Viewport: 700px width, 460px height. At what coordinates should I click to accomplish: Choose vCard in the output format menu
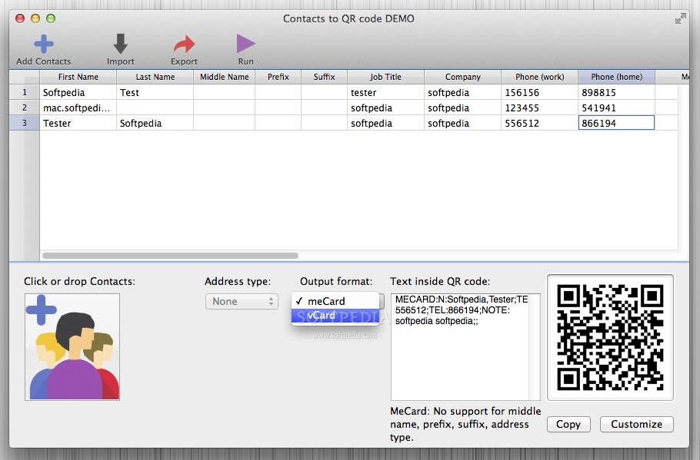pos(335,316)
